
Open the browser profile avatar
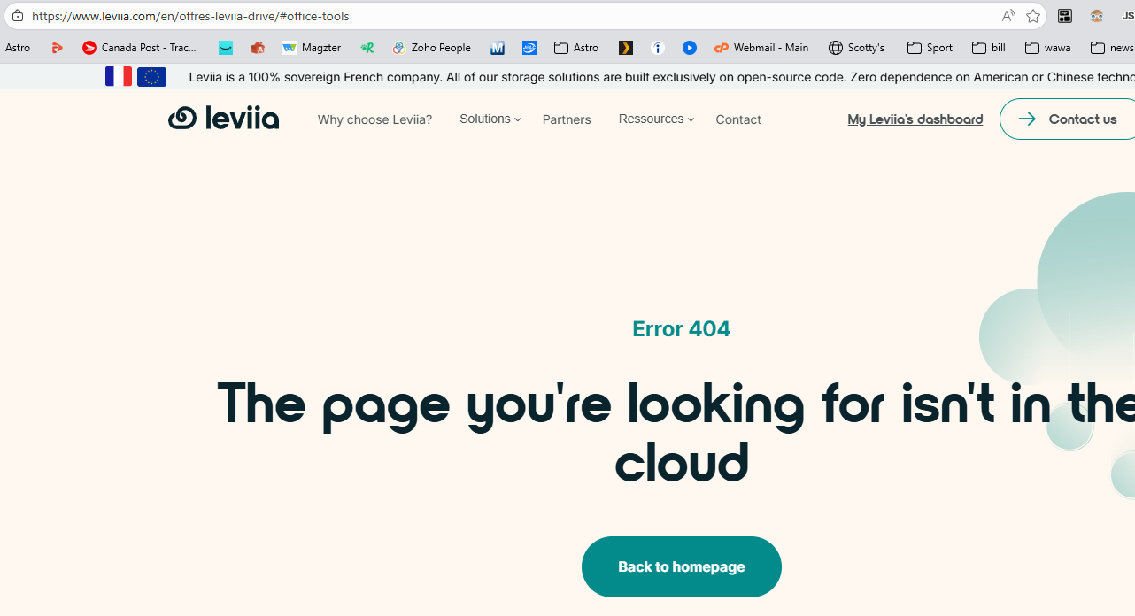[1097, 16]
